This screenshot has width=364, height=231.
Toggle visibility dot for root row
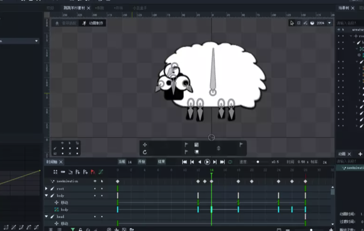(95, 189)
